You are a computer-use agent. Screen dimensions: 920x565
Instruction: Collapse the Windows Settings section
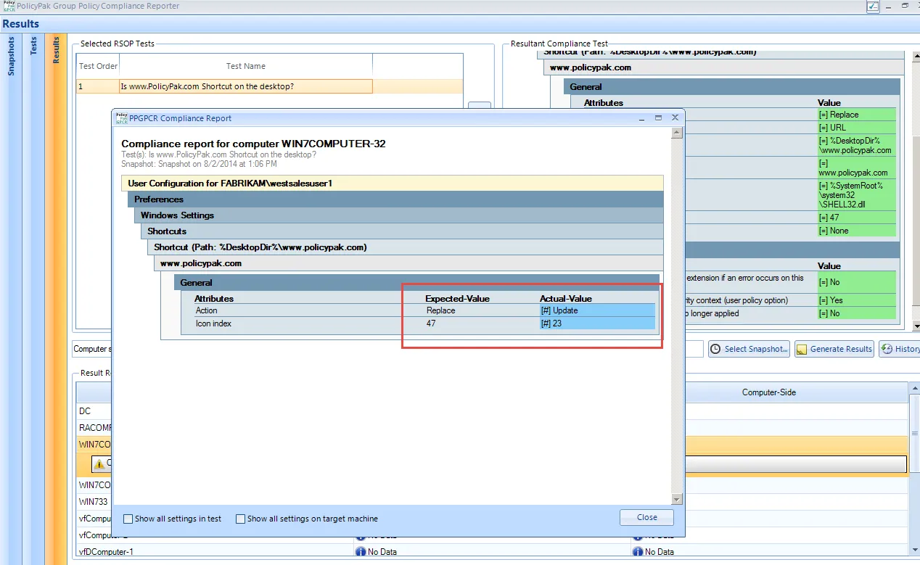click(x=398, y=215)
